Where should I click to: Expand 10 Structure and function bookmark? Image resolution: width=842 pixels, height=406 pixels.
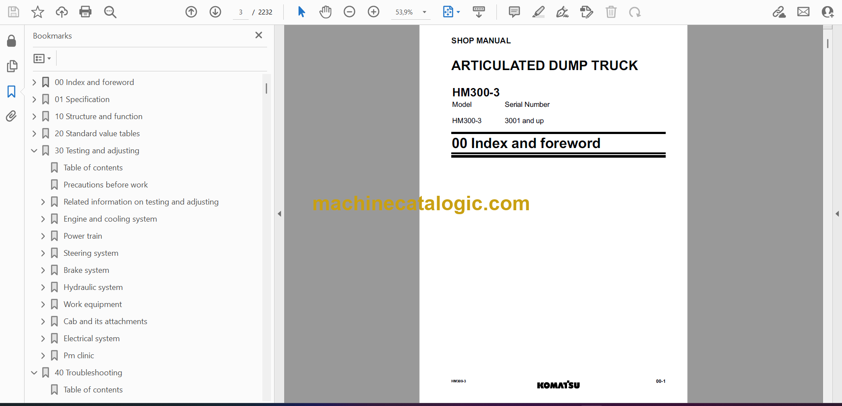click(x=34, y=117)
